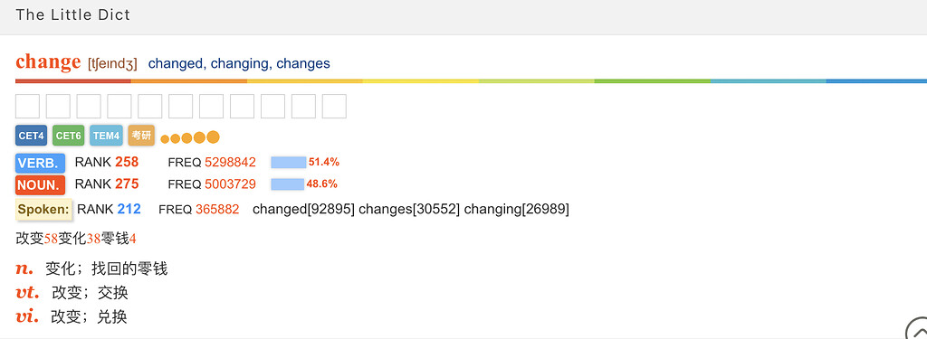Click the headword change

click(x=49, y=61)
